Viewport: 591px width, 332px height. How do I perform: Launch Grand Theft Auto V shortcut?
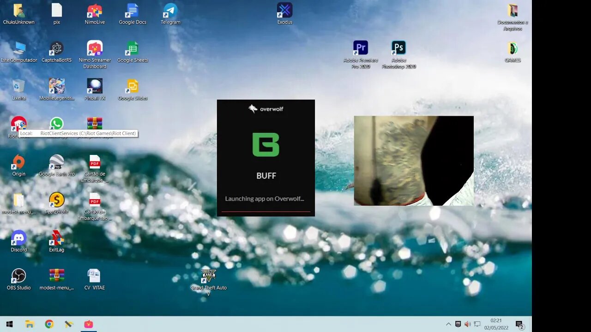tap(209, 282)
